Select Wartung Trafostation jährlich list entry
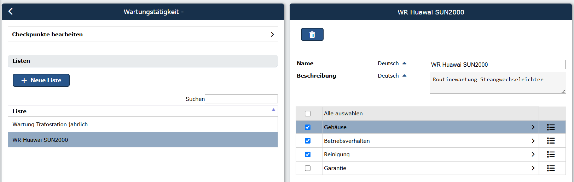Viewport: 574px width, 182px height. 143,125
